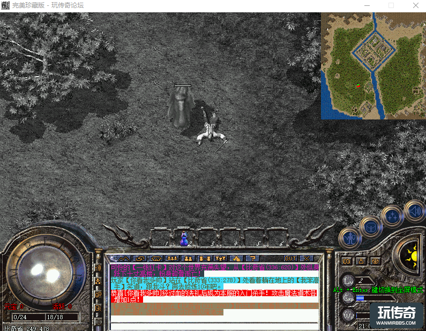Use the blue potion in quick slot 2
The image size is (426, 331).
[x=184, y=238]
